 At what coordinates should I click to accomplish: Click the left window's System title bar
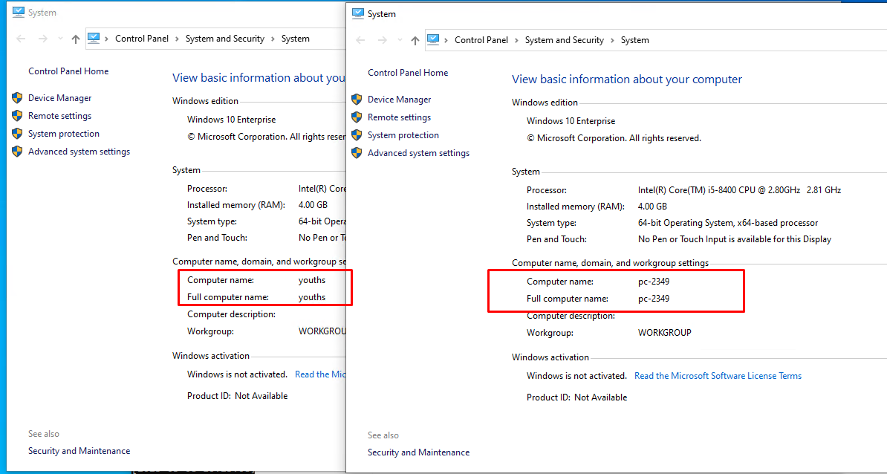click(149, 13)
